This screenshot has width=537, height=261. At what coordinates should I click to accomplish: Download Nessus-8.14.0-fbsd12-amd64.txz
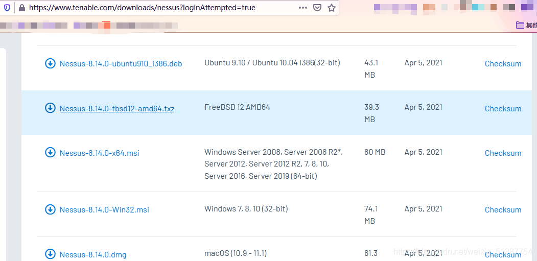coord(117,109)
